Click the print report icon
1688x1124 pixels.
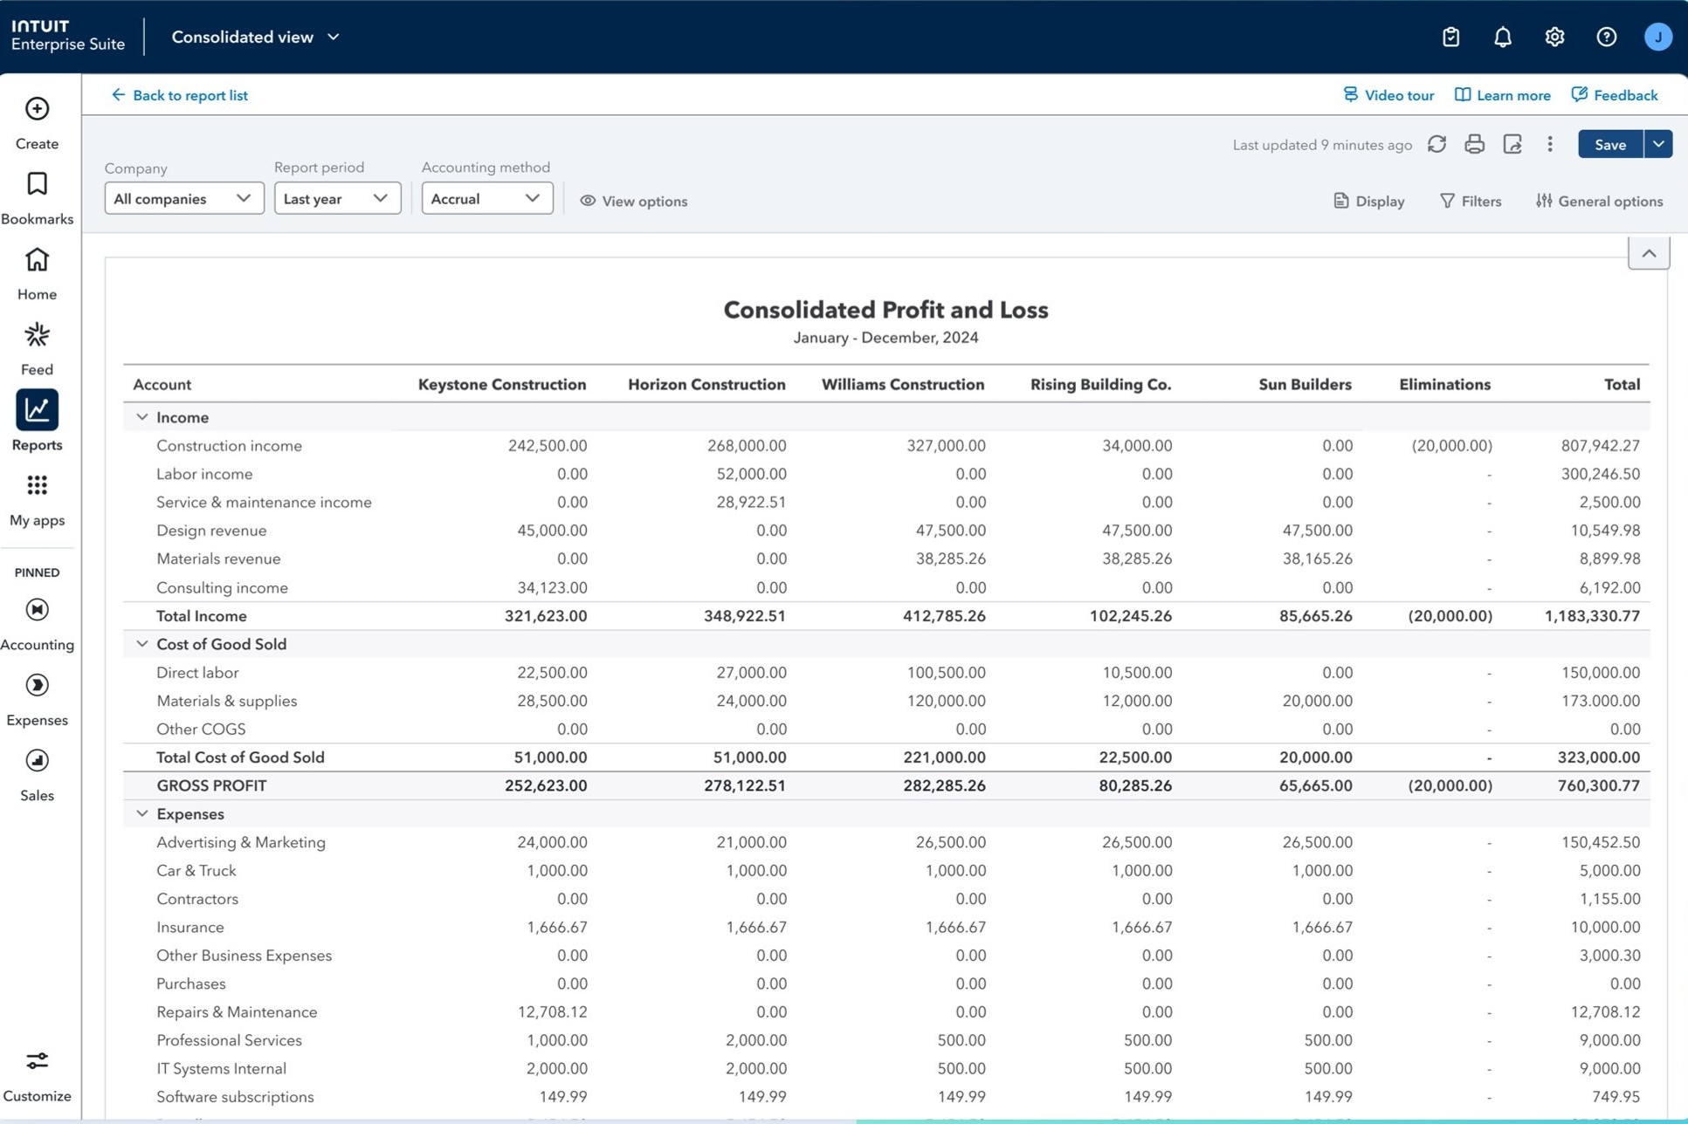[x=1474, y=144]
